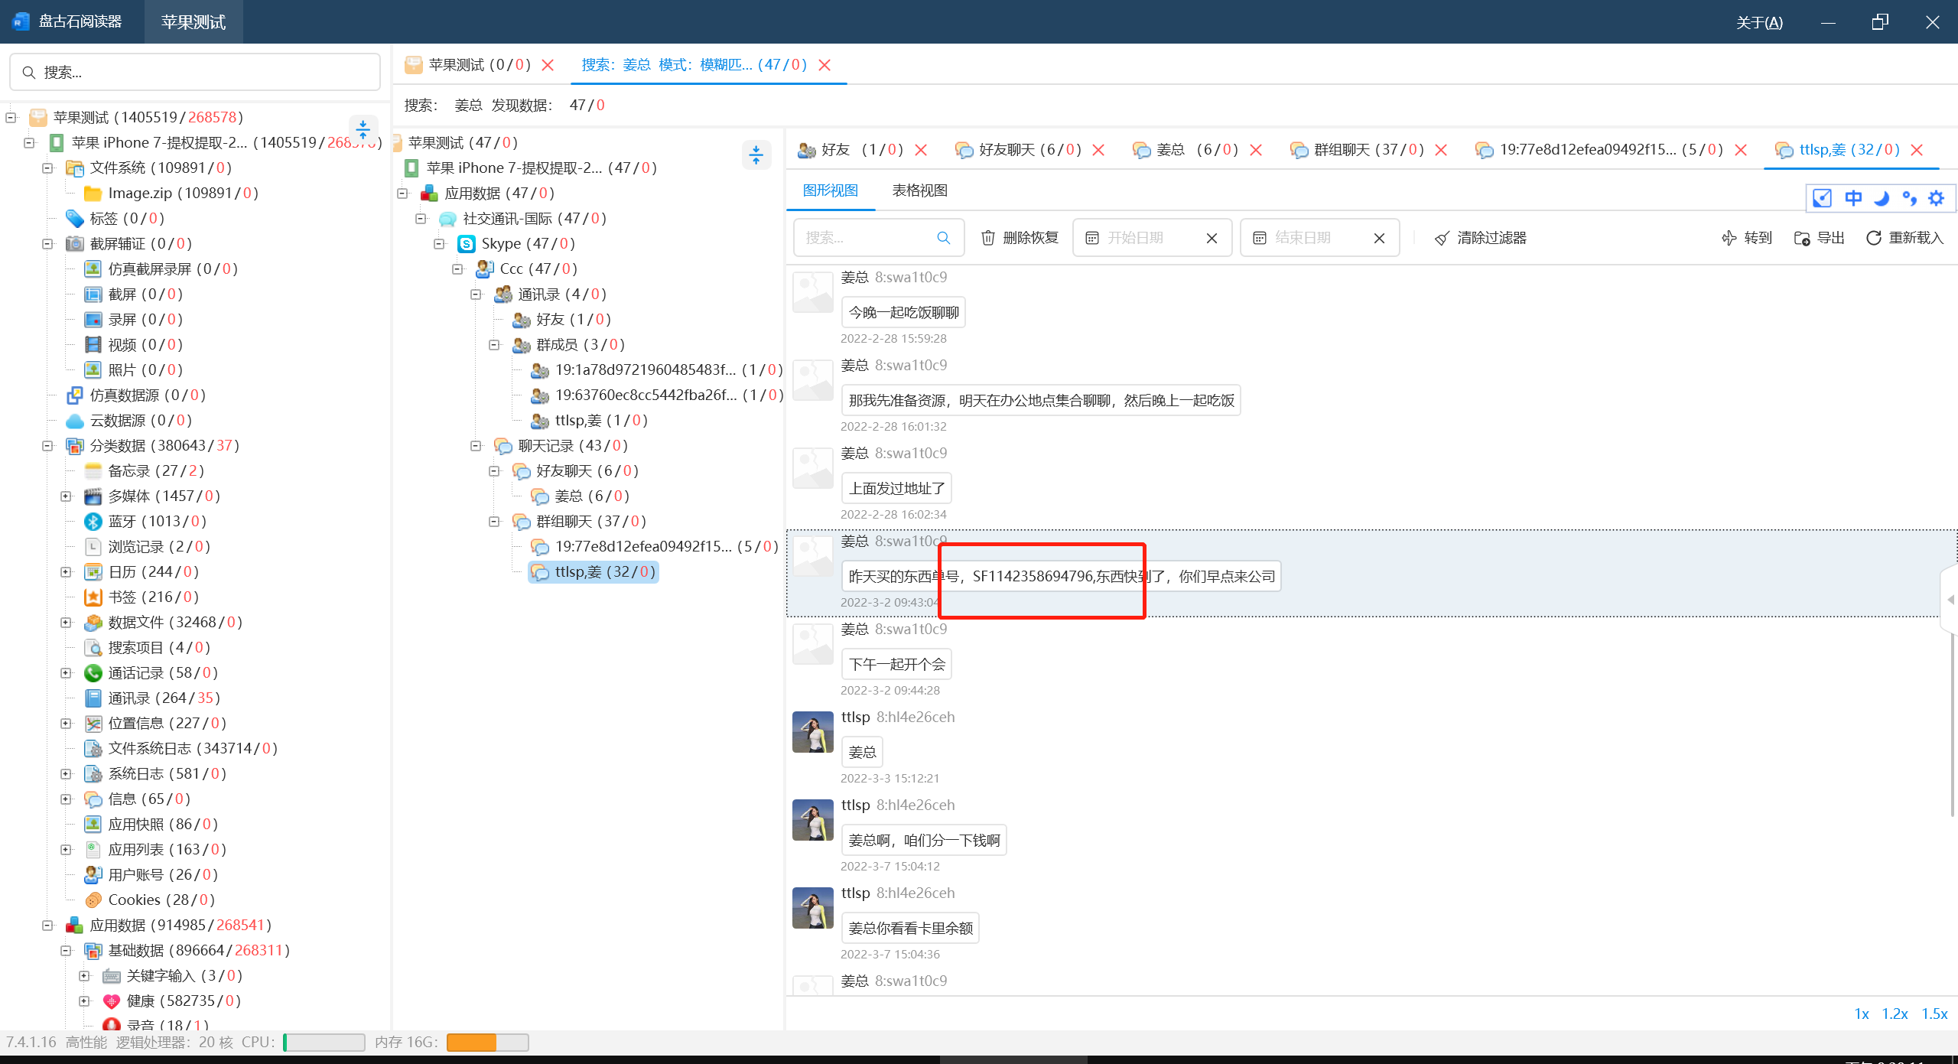This screenshot has height=1064, width=1958.
Task: Click the 转到 airplane icon button
Action: point(1729,238)
